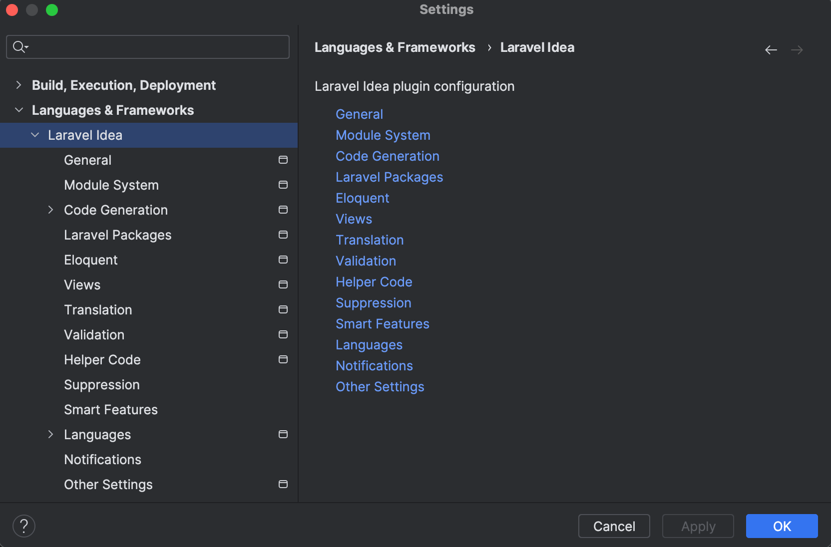Expand the Languages tree node
Screen dimensions: 831x547
[50, 434]
